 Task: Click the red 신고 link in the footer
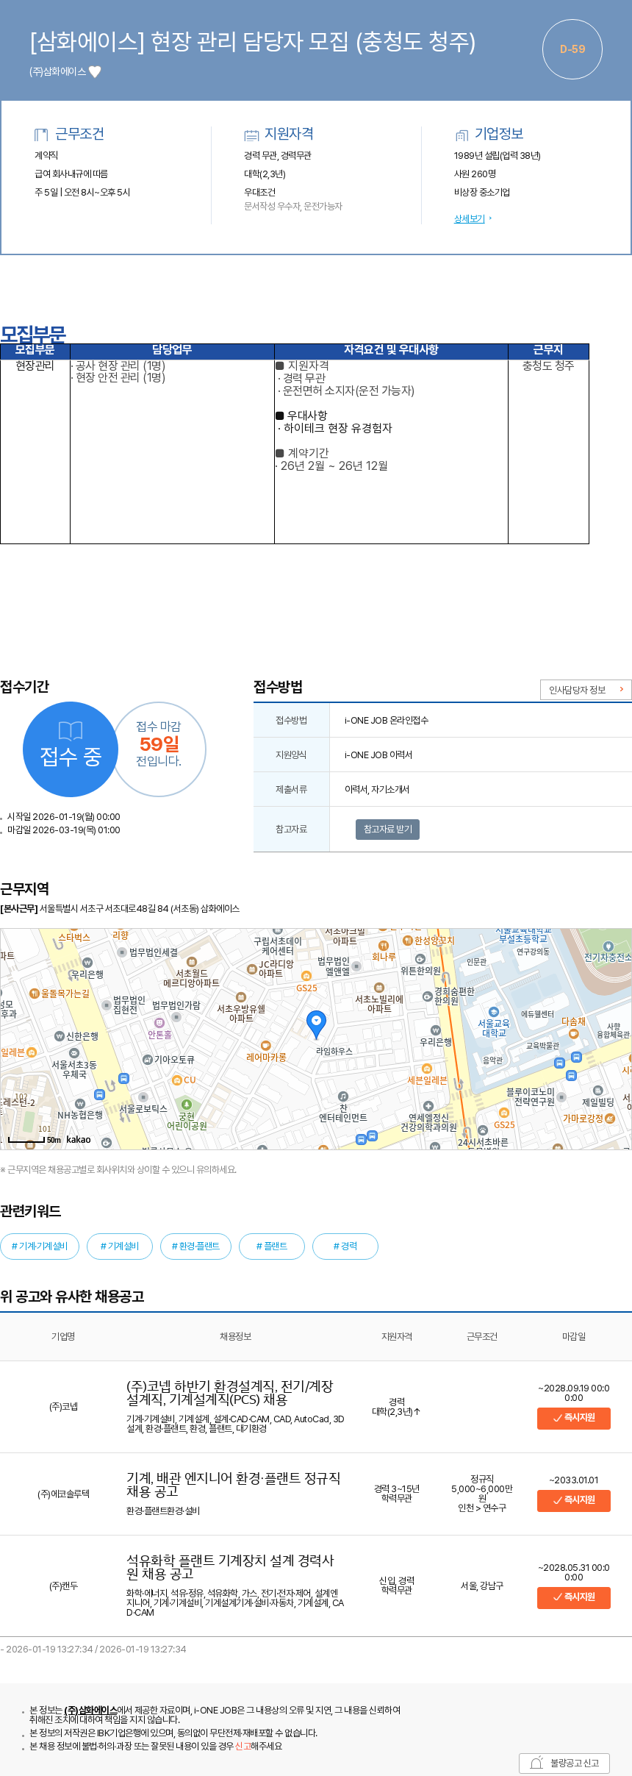243,1746
